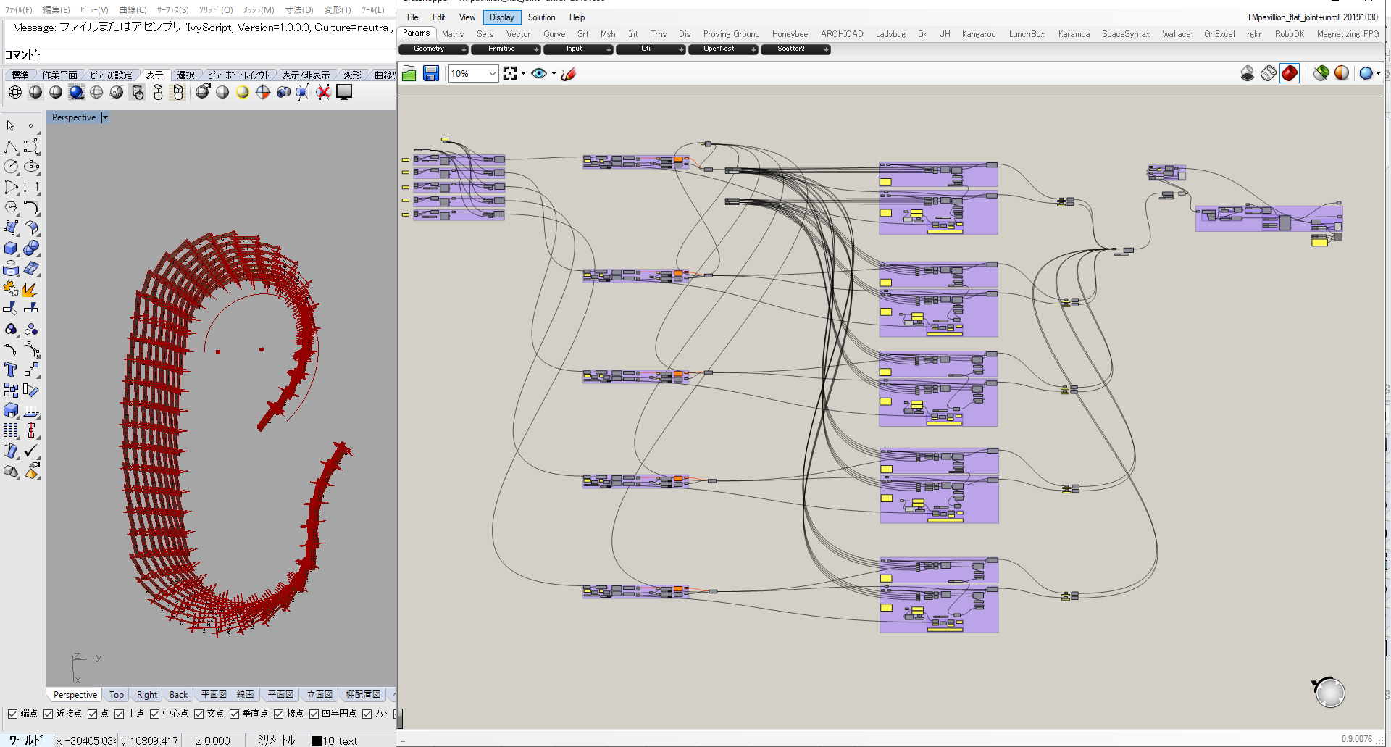Toggle the 接点 osnap checkbox

278,714
